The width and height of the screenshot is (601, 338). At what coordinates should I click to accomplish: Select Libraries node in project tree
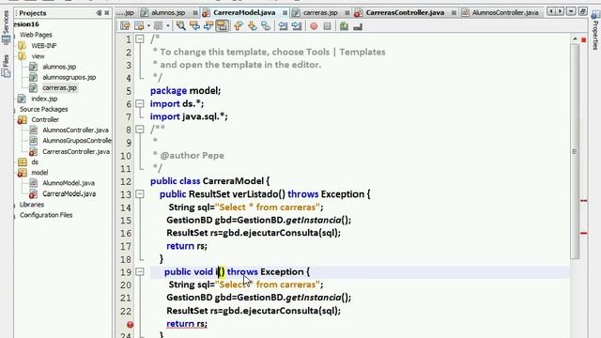[x=31, y=205]
